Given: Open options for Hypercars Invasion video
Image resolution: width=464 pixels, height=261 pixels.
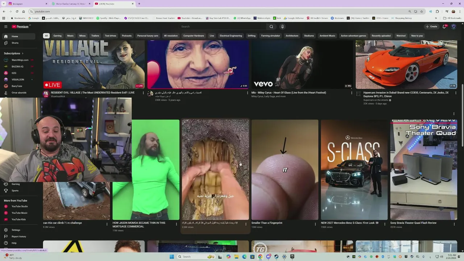Looking at the screenshot, I should pyautogui.click(x=456, y=93).
